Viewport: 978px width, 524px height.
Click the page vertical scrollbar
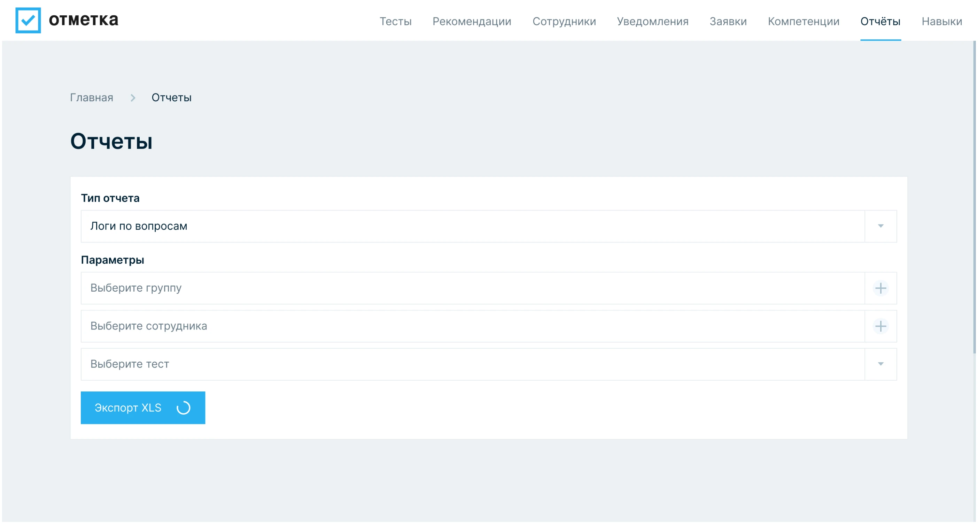pyautogui.click(x=975, y=197)
